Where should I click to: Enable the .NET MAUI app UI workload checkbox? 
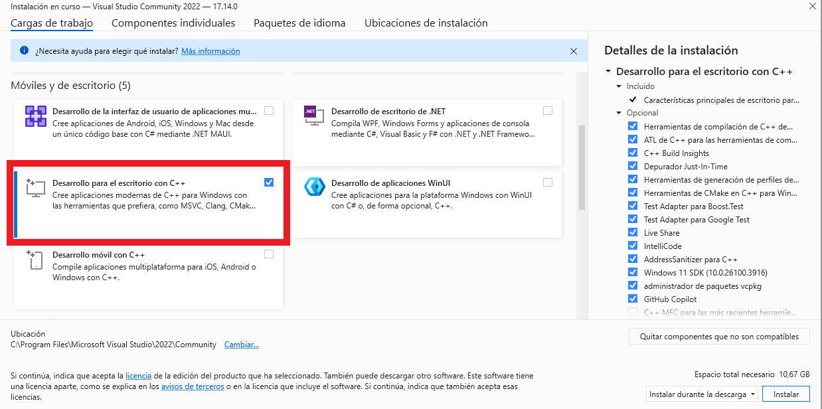[269, 110]
